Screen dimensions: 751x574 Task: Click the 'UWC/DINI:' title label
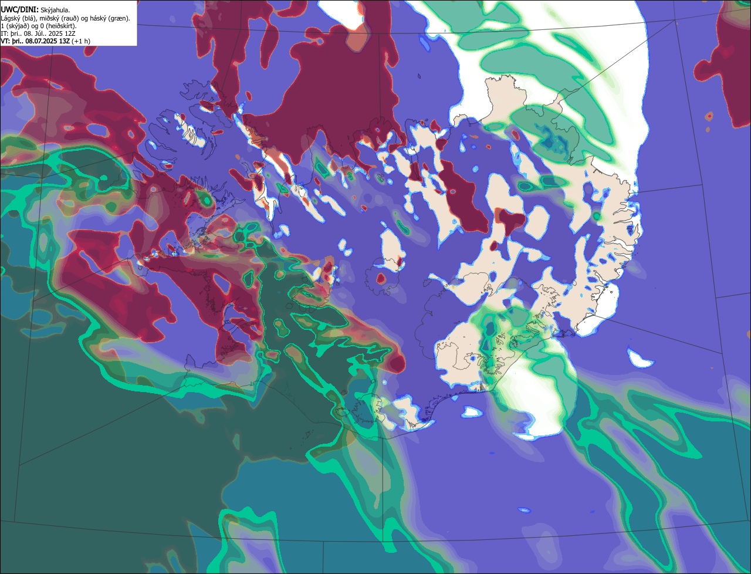[20, 9]
